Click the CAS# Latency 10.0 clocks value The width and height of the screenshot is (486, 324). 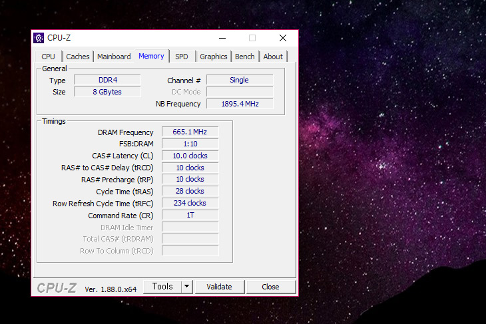coord(190,156)
